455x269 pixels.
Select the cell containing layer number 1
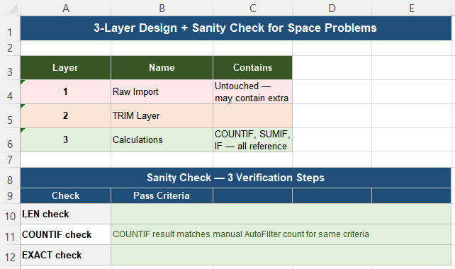pos(66,92)
